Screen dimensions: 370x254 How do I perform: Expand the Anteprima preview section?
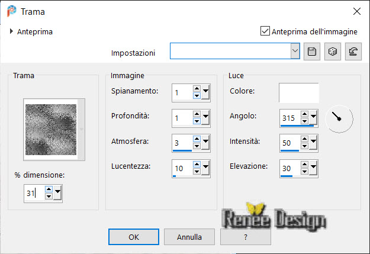[x=11, y=31]
